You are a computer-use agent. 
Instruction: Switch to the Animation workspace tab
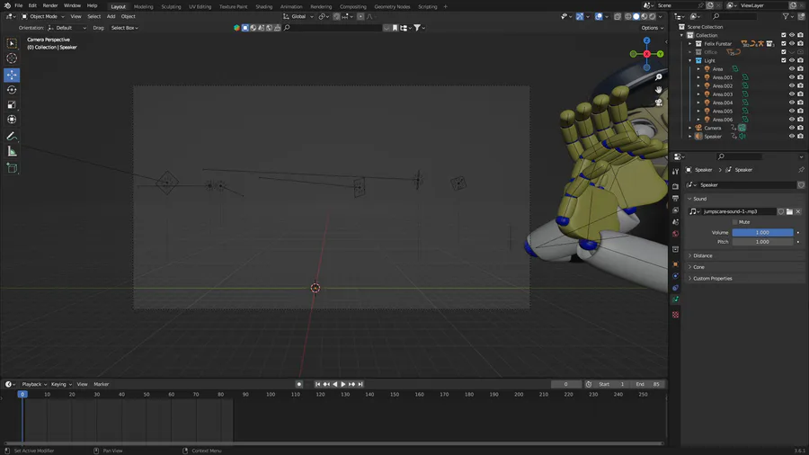tap(291, 6)
